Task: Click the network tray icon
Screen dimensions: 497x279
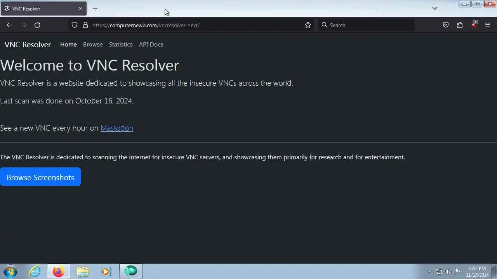Action: pyautogui.click(x=439, y=272)
